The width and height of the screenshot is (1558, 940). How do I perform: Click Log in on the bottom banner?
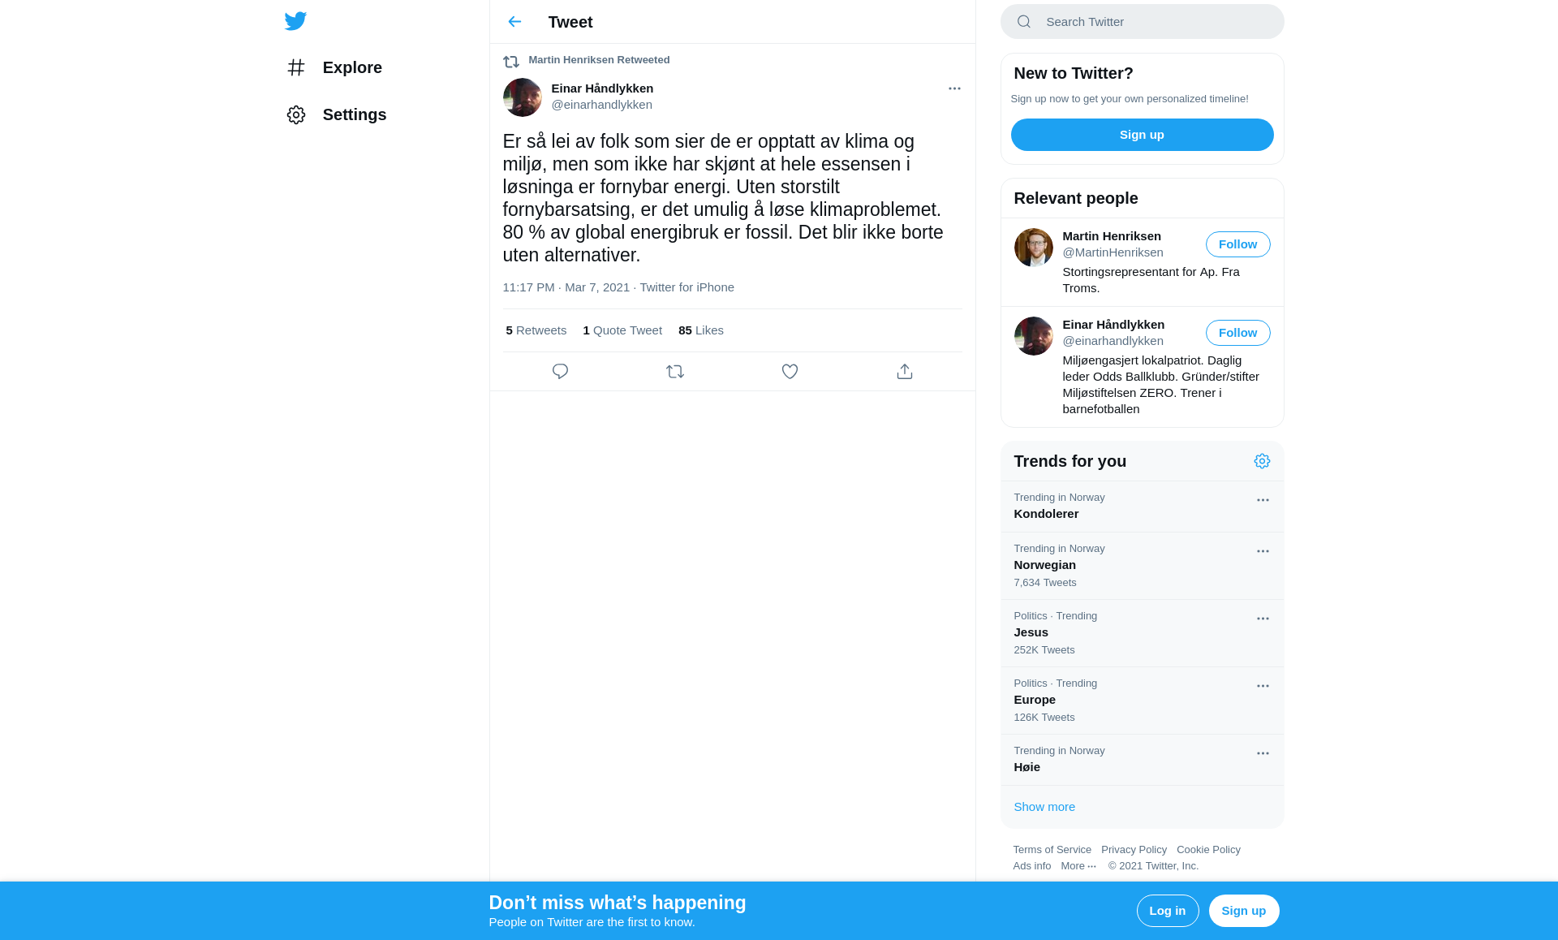(1167, 911)
